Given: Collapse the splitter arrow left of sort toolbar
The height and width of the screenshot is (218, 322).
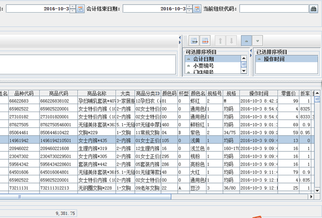Looking at the screenshot, I should coord(179,39).
